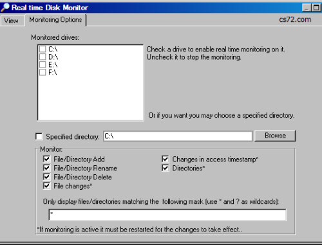Tick the E:\ drive checkbox

click(x=43, y=64)
